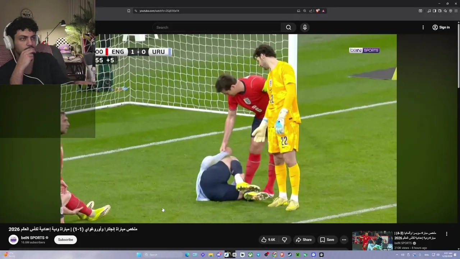The image size is (460, 259).
Task: Open Brave Shields lion icon
Action: 318,11
